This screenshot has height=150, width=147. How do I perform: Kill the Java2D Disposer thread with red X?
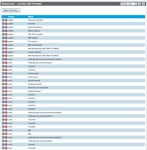tap(6, 52)
